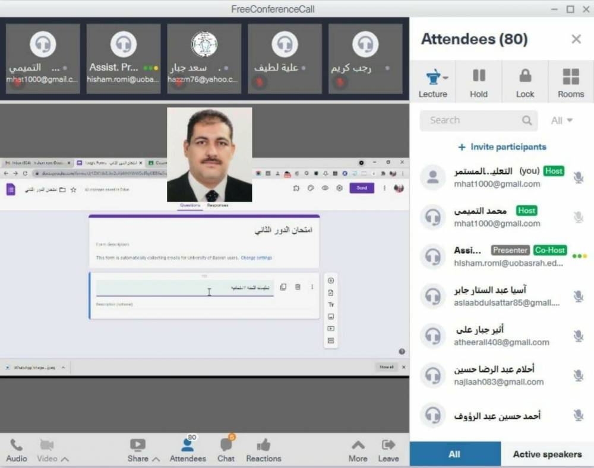Click the Attendees icon in bottom toolbar
This screenshot has width=594, height=468.
(188, 445)
